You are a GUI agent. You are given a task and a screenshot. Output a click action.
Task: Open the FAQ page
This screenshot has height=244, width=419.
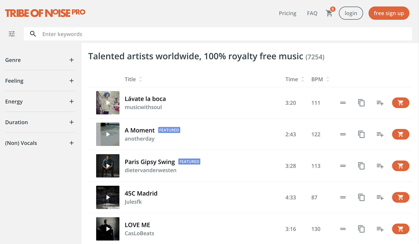312,13
